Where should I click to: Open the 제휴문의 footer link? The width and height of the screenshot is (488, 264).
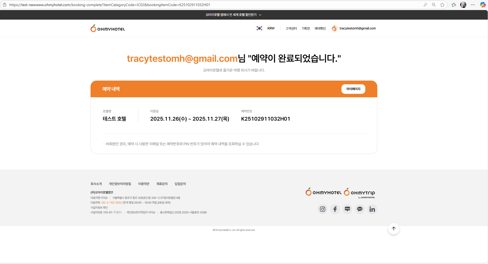pyautogui.click(x=162, y=184)
